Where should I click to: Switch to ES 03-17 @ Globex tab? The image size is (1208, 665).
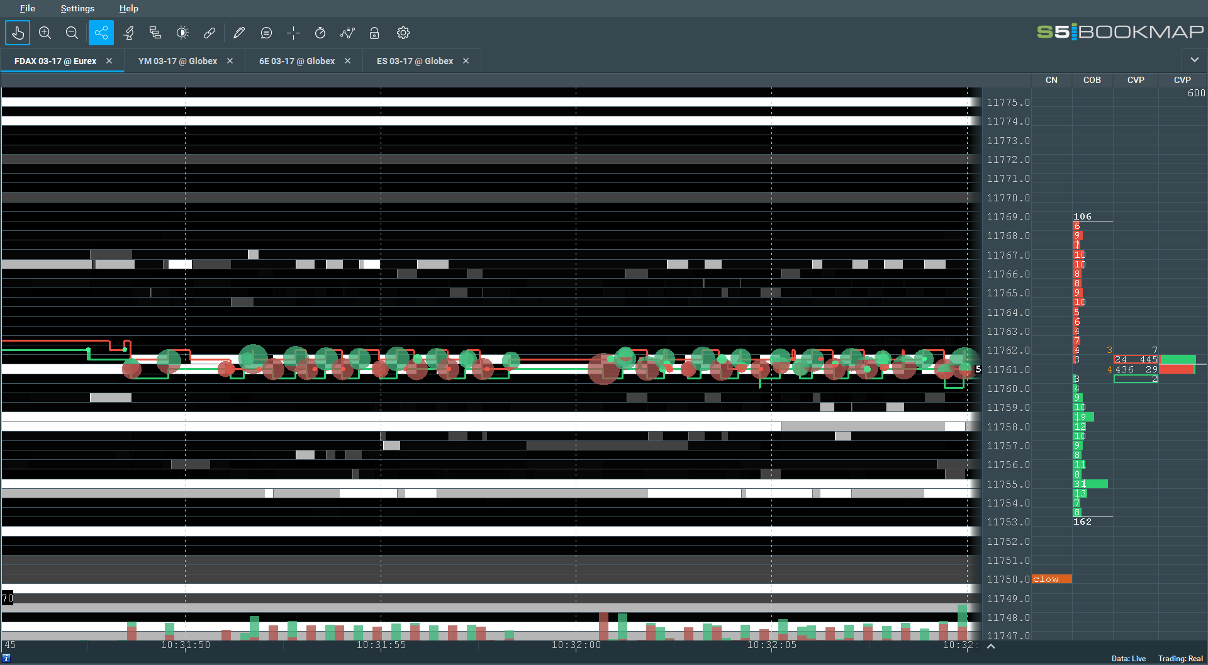[415, 61]
